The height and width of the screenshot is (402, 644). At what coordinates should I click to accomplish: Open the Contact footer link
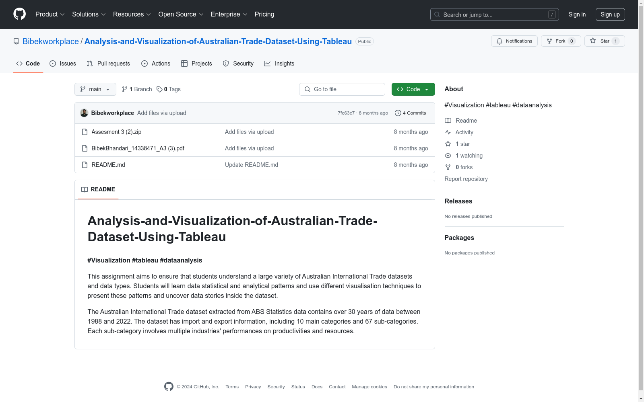337,387
